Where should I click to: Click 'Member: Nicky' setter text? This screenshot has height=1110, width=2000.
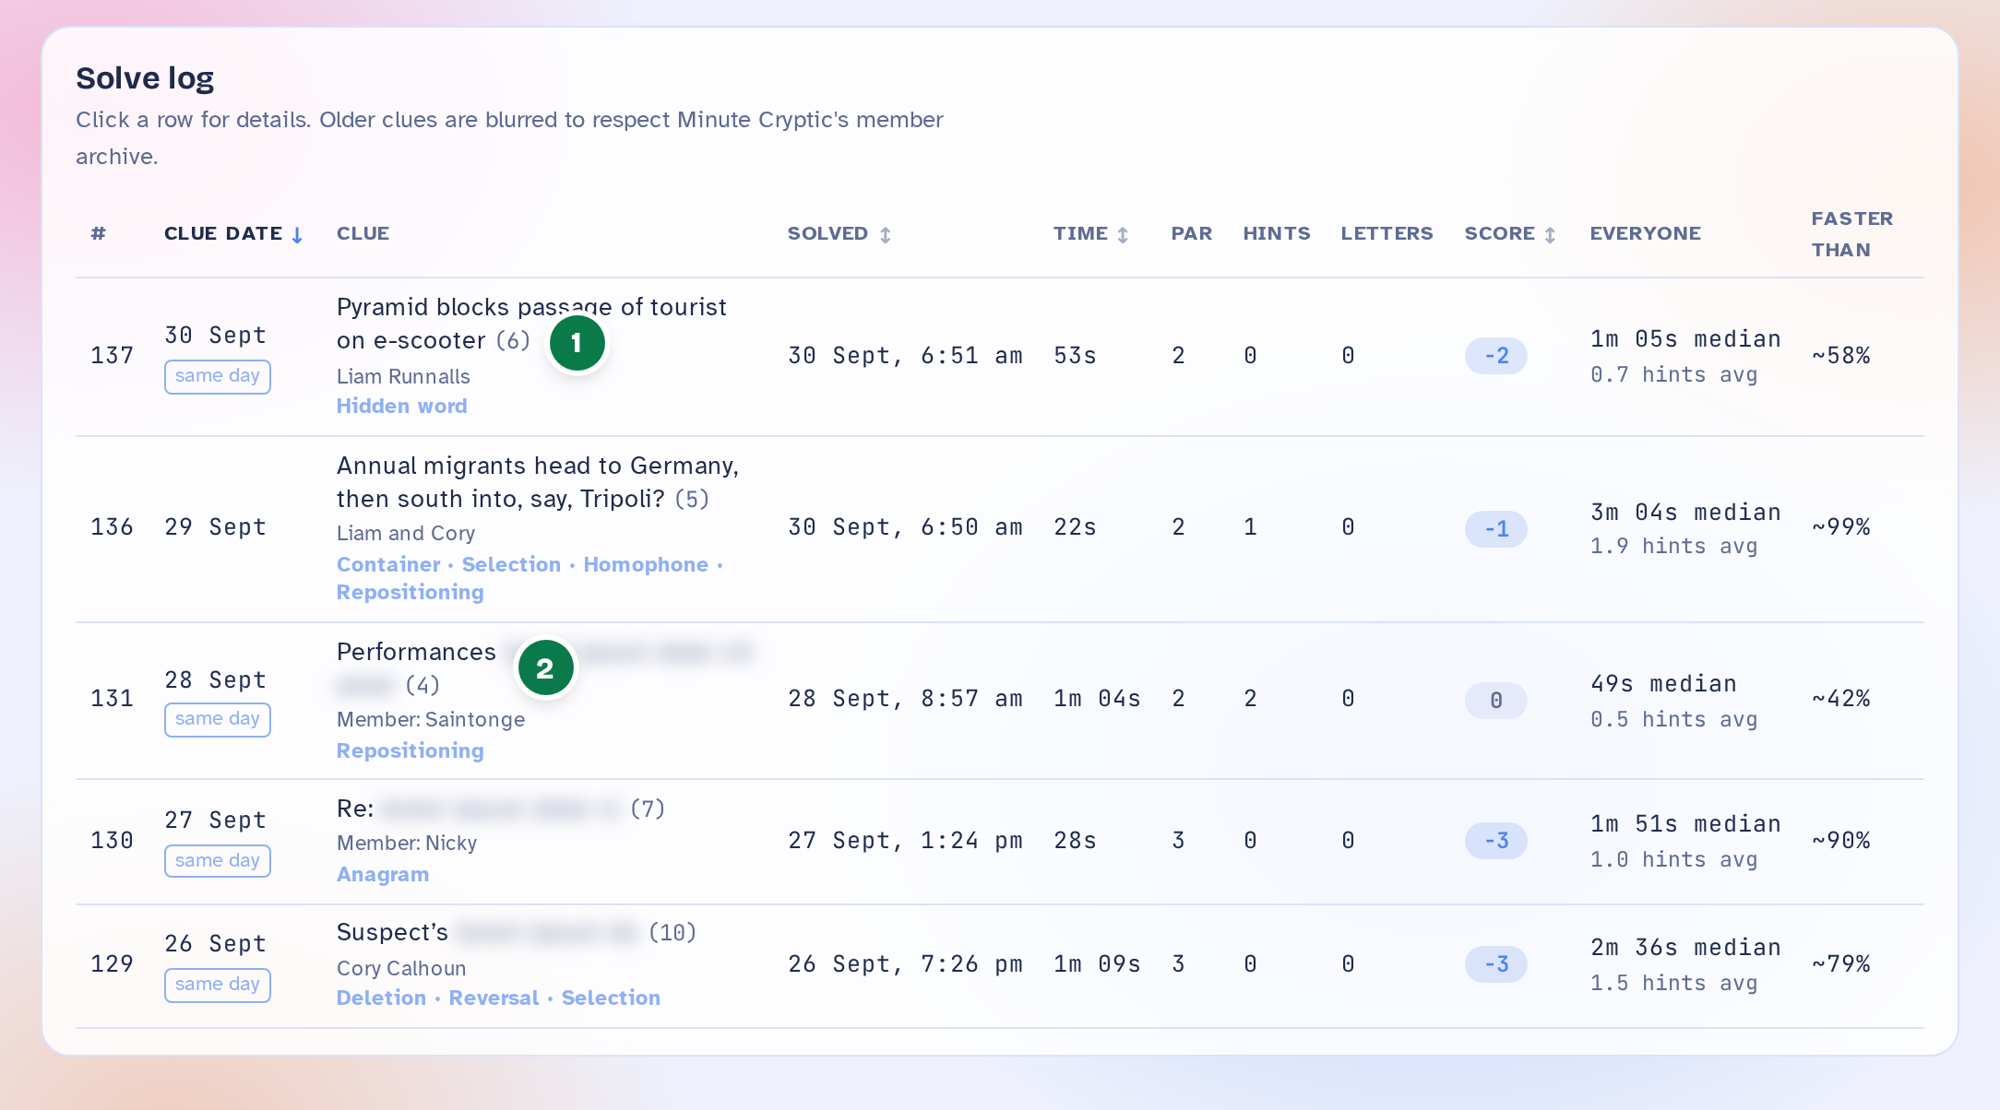point(407,843)
